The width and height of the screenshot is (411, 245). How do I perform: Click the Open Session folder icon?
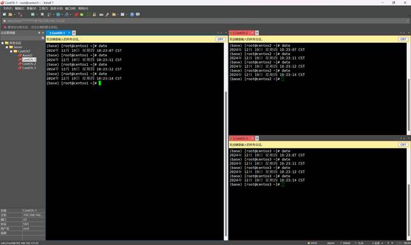10,15
